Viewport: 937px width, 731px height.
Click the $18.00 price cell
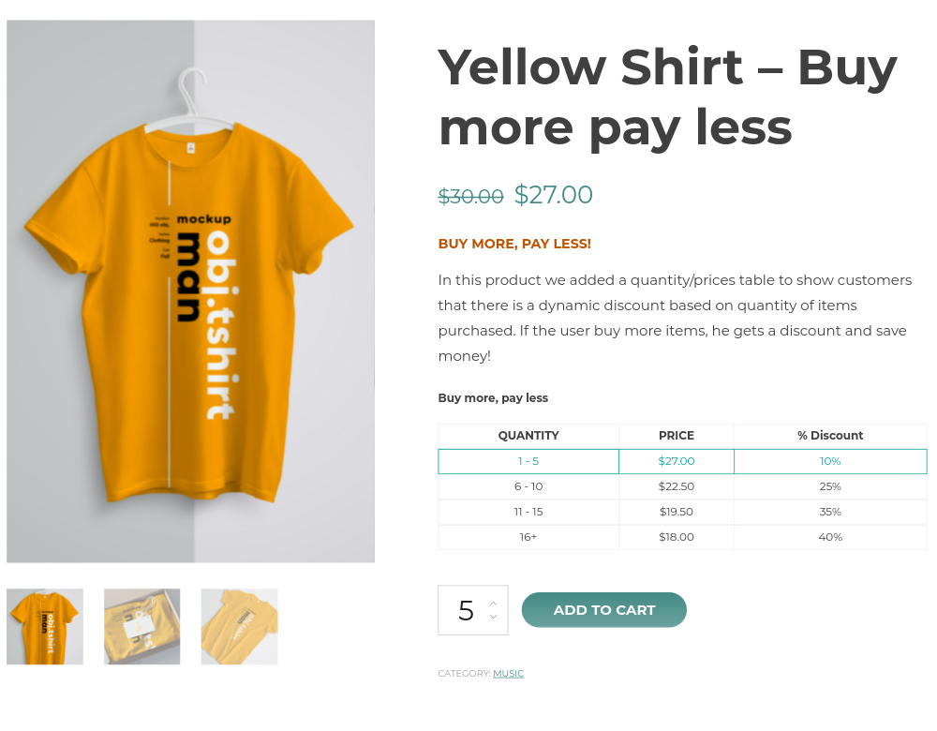(677, 537)
